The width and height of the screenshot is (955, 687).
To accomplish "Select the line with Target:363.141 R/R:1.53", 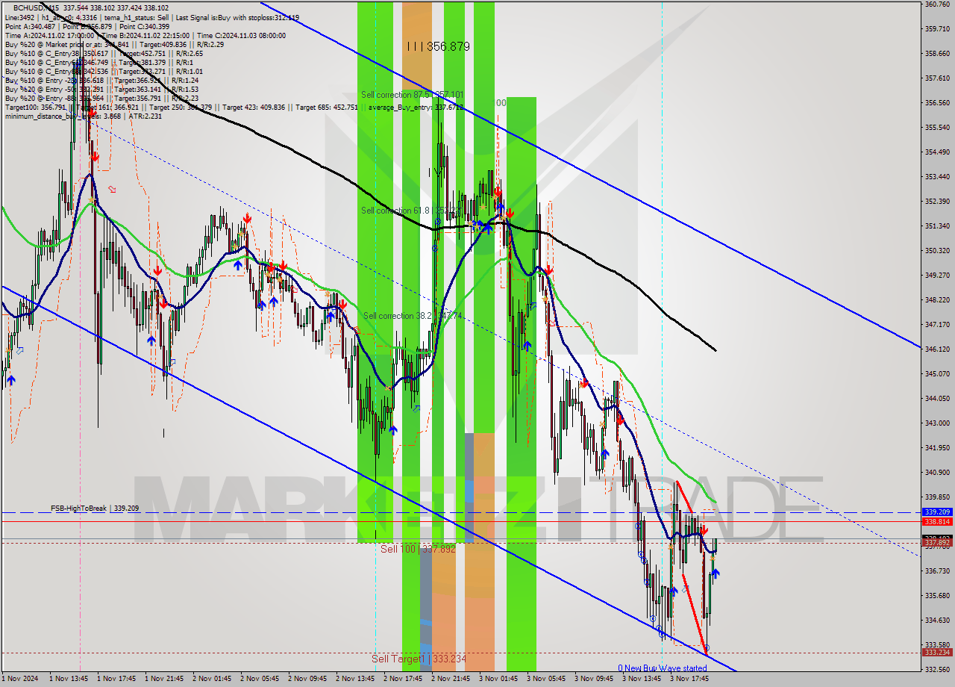I will (x=101, y=89).
